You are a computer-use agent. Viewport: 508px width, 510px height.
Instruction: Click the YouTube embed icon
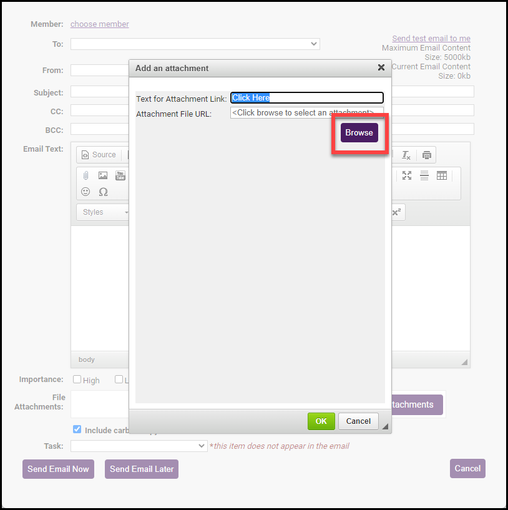[x=120, y=175]
